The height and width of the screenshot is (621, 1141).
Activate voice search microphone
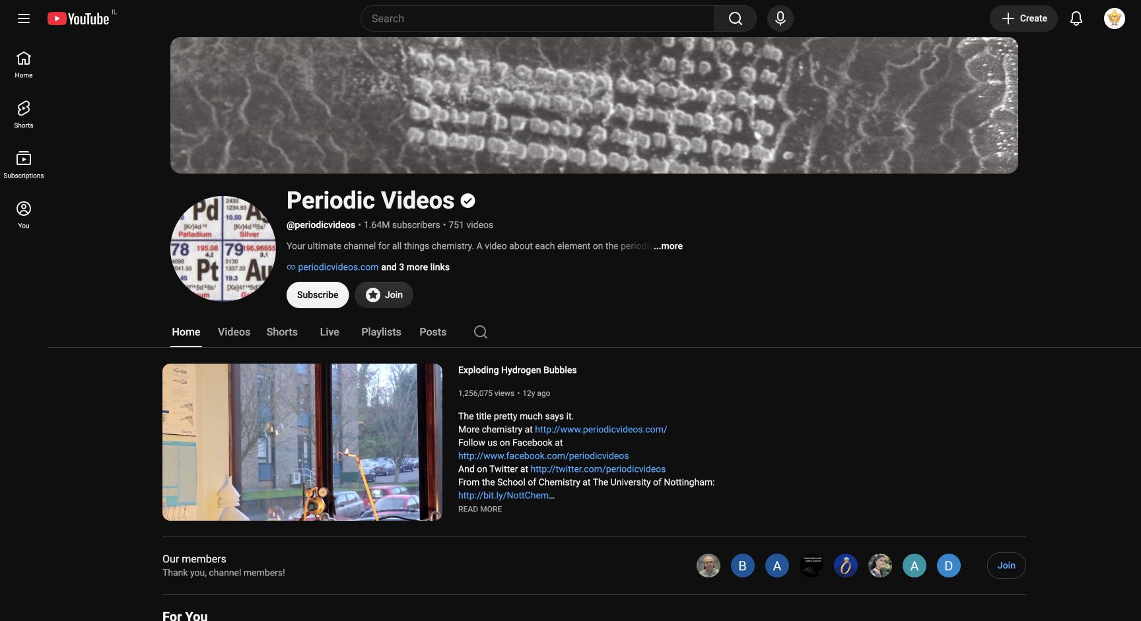pos(780,18)
